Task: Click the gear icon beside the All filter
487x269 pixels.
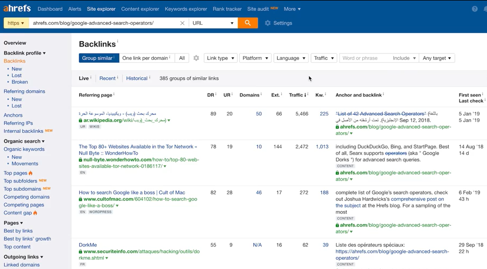Action: click(196, 58)
